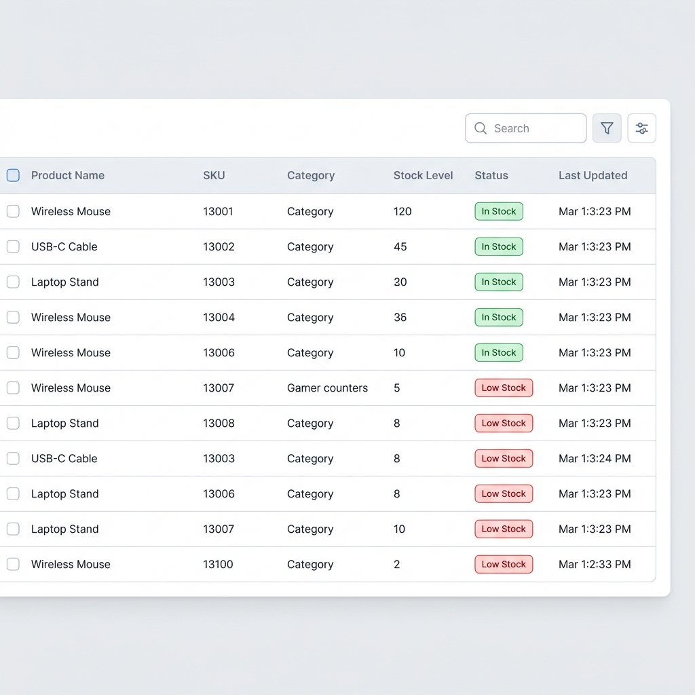Click the Low Stock badge for SKU 13100

click(504, 564)
